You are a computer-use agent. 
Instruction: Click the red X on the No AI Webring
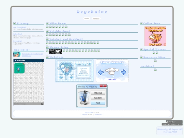[x=103, y=86]
